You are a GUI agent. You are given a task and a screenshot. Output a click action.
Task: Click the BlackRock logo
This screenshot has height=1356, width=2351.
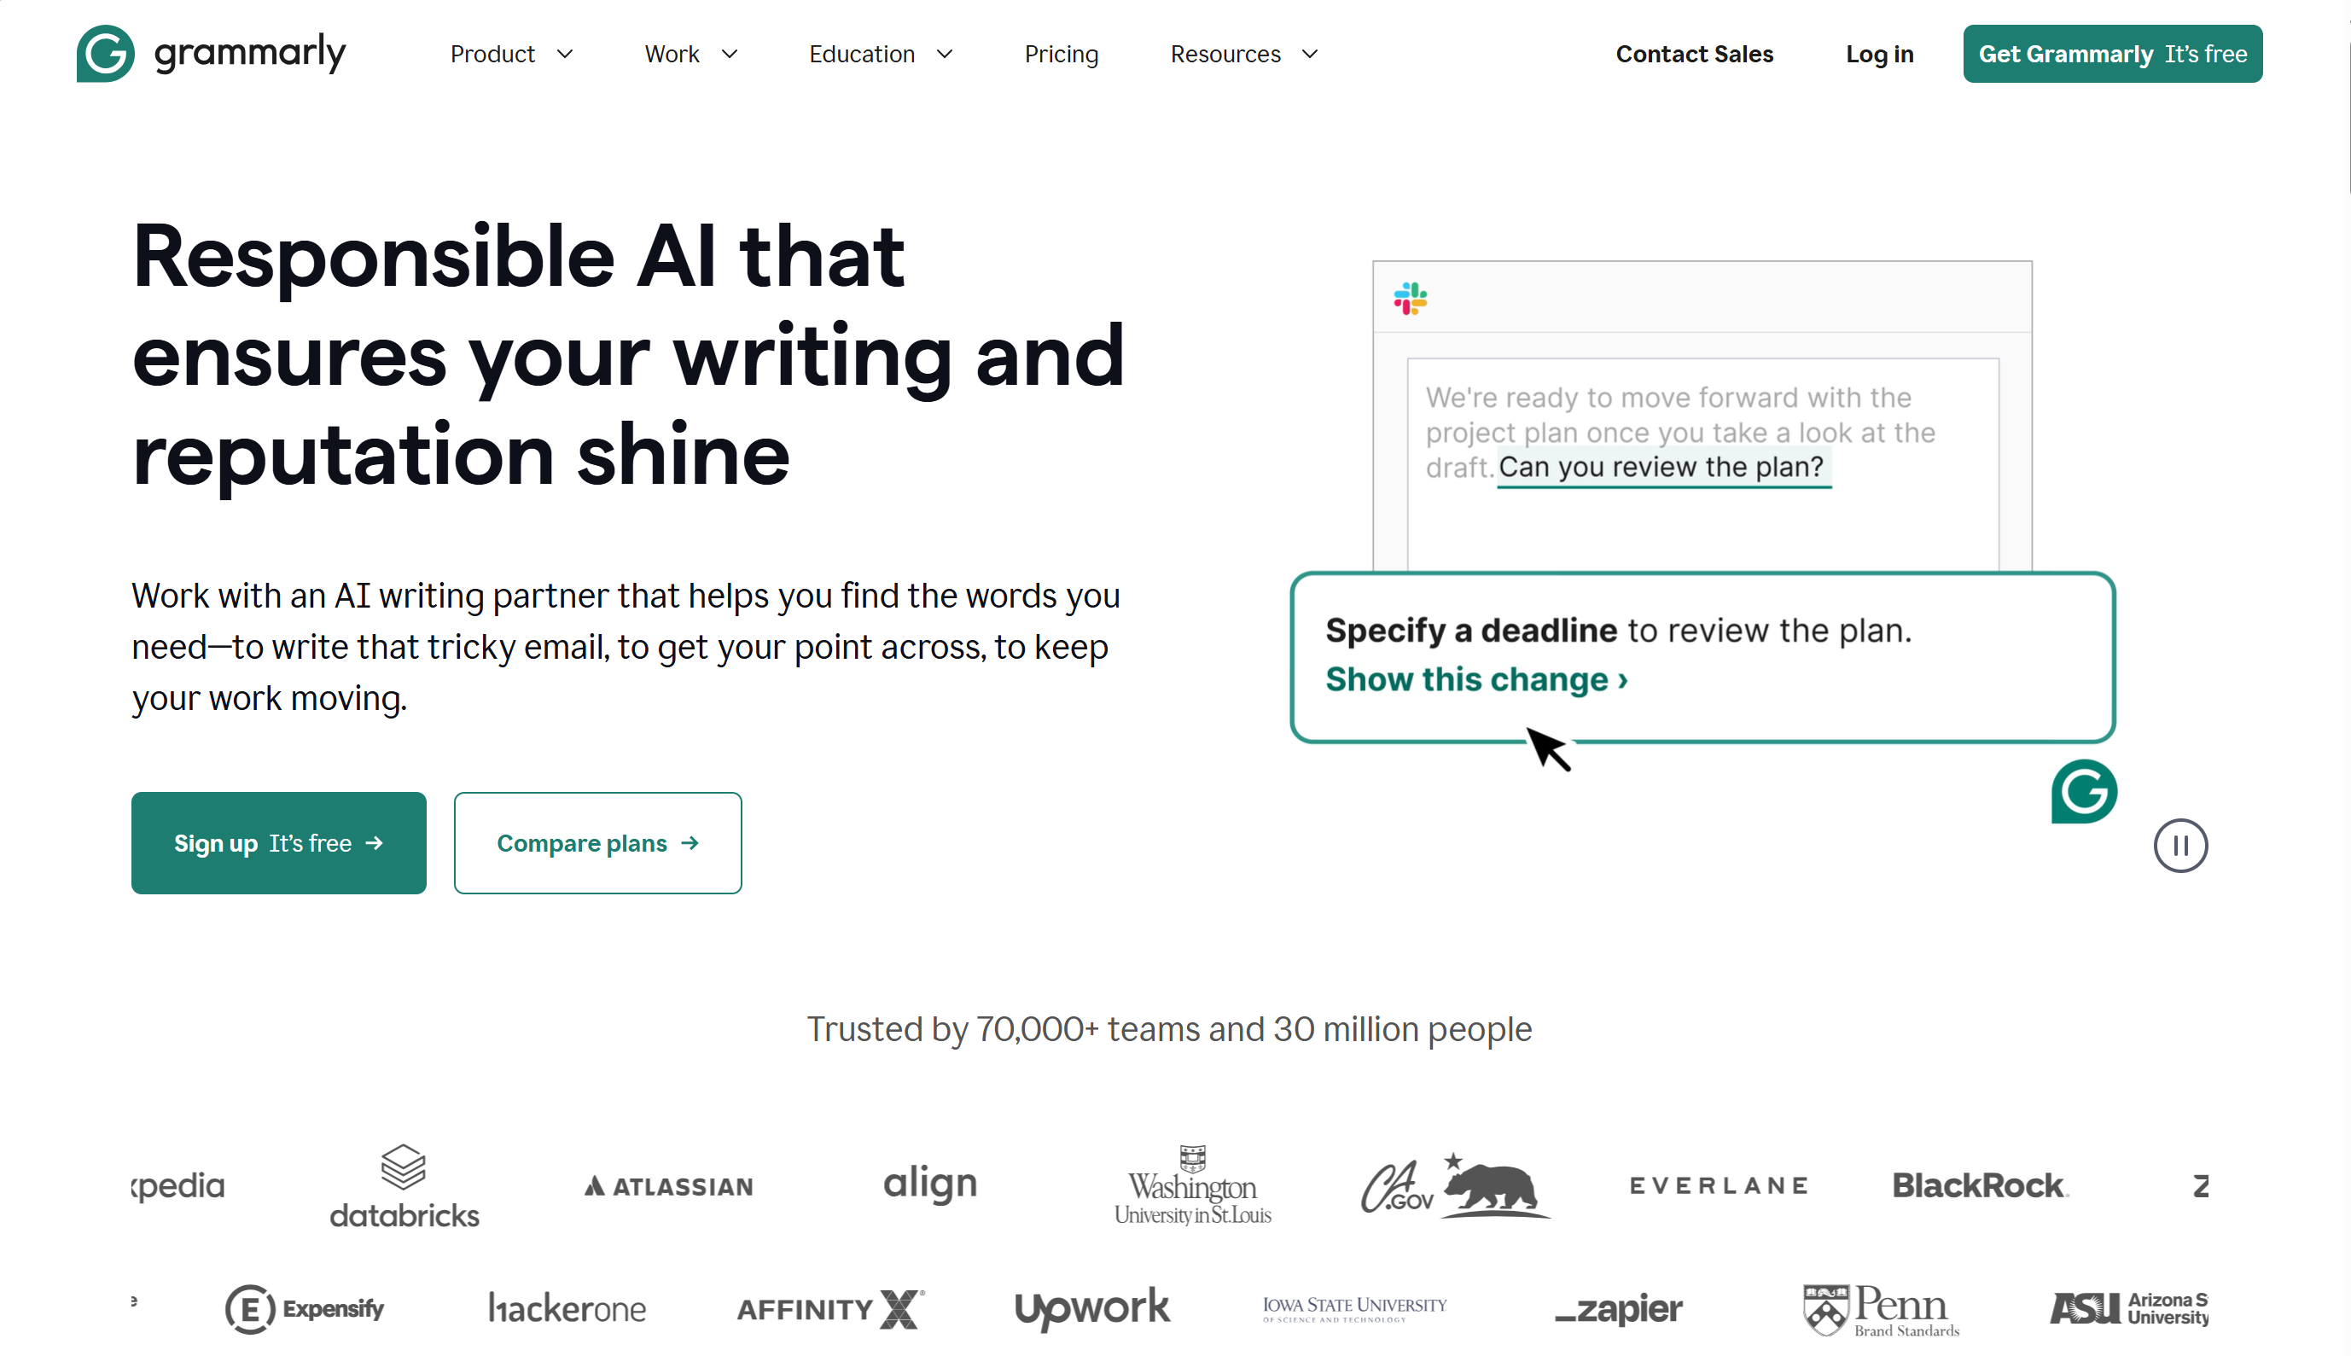click(x=1980, y=1185)
